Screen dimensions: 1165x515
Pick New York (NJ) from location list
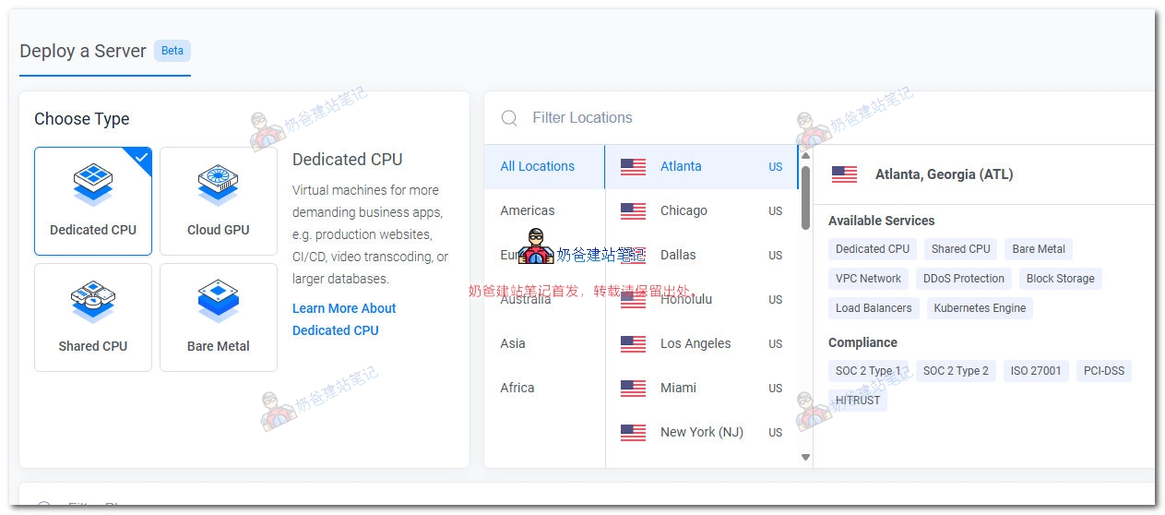(x=701, y=432)
